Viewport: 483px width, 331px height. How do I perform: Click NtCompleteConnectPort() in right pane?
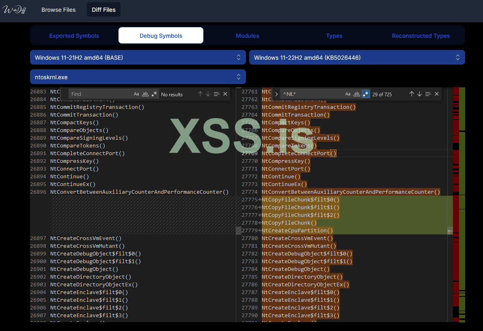click(x=299, y=154)
